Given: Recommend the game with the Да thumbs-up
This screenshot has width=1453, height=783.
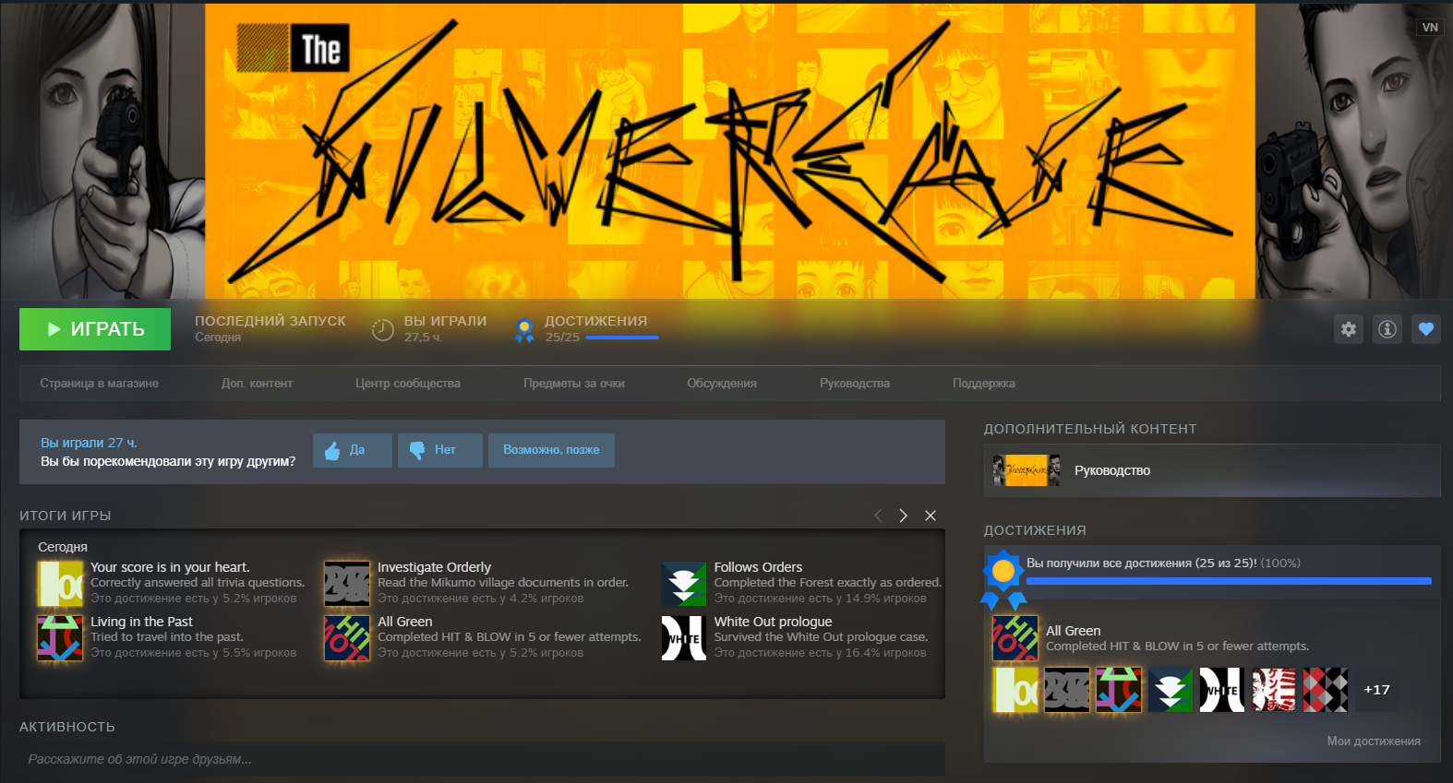Looking at the screenshot, I should pyautogui.click(x=352, y=450).
